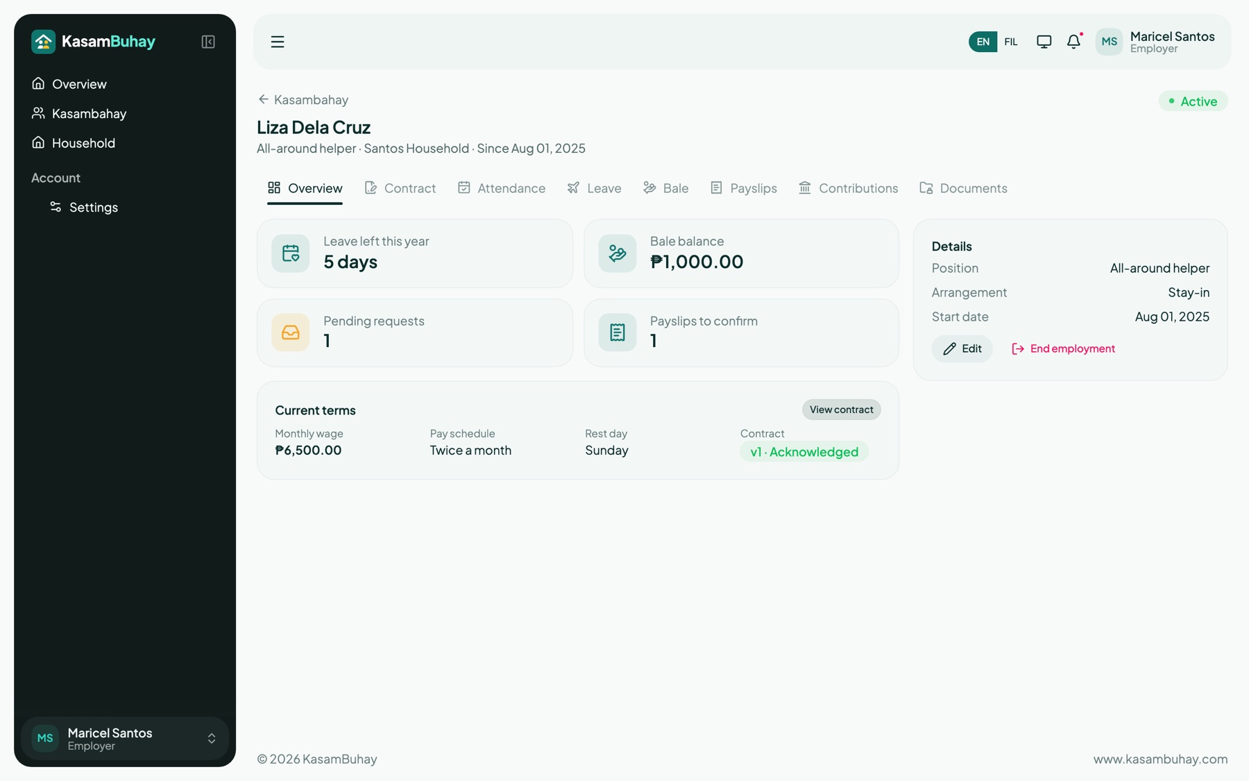Click the View contract button
This screenshot has width=1249, height=781.
[x=842, y=410]
